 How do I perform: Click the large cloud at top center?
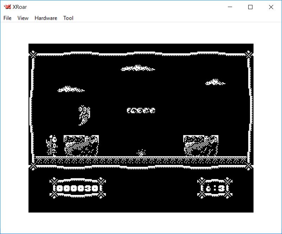click(137, 68)
